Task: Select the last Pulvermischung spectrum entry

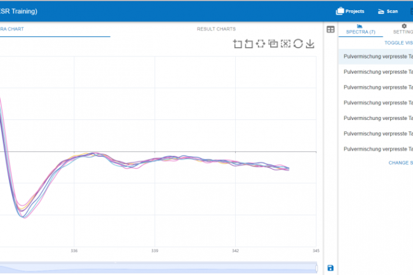Action: (375, 149)
